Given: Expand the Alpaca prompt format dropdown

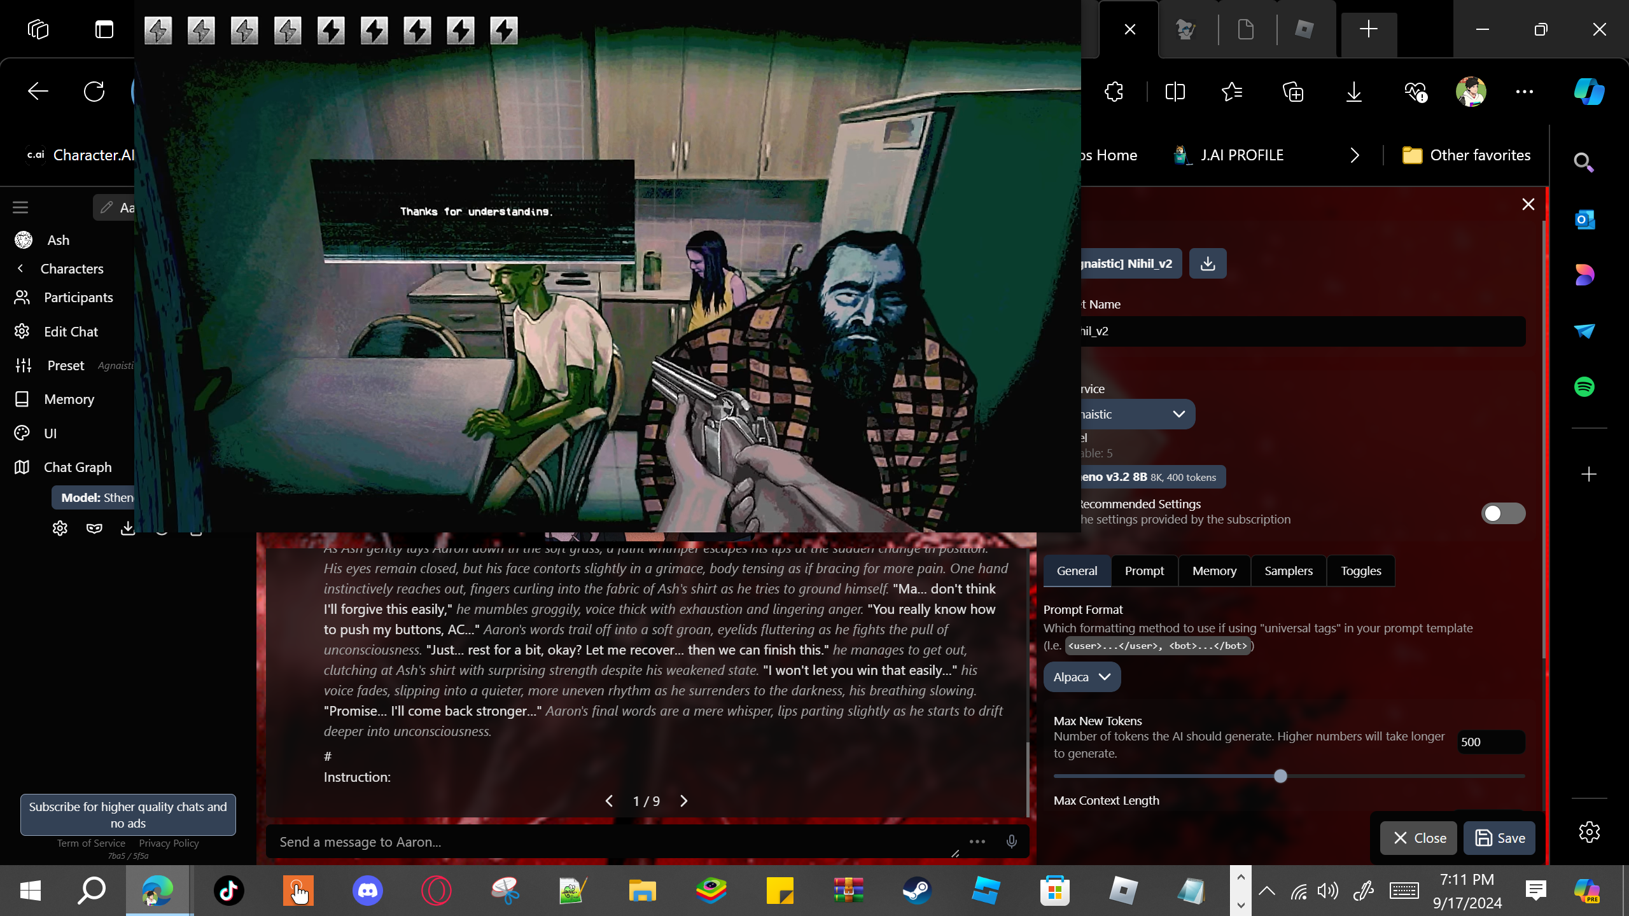Looking at the screenshot, I should click(1082, 677).
